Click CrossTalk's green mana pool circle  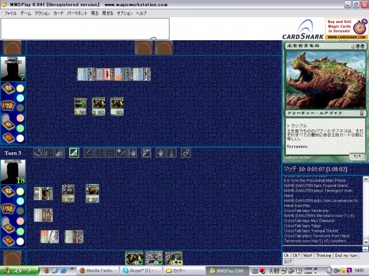(20, 231)
